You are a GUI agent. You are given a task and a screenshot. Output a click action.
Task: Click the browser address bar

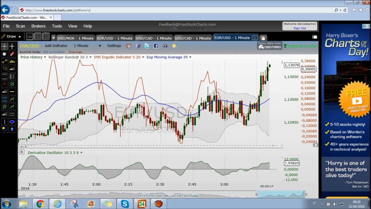177,10
